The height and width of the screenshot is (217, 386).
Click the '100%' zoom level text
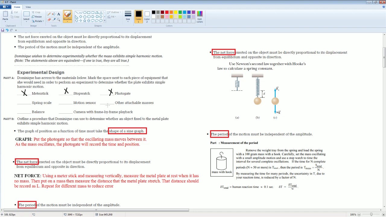click(353, 215)
